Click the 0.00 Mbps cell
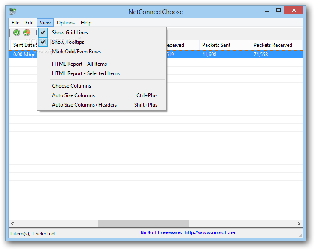 [x=24, y=55]
